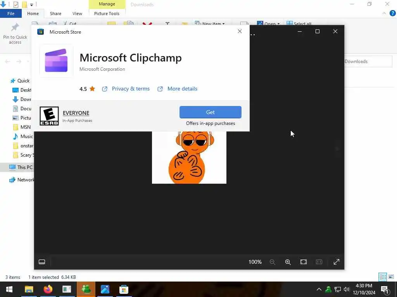This screenshot has height=297, width=397.
Task: Select Pictures in the navigation pane
Action: (x=22, y=118)
